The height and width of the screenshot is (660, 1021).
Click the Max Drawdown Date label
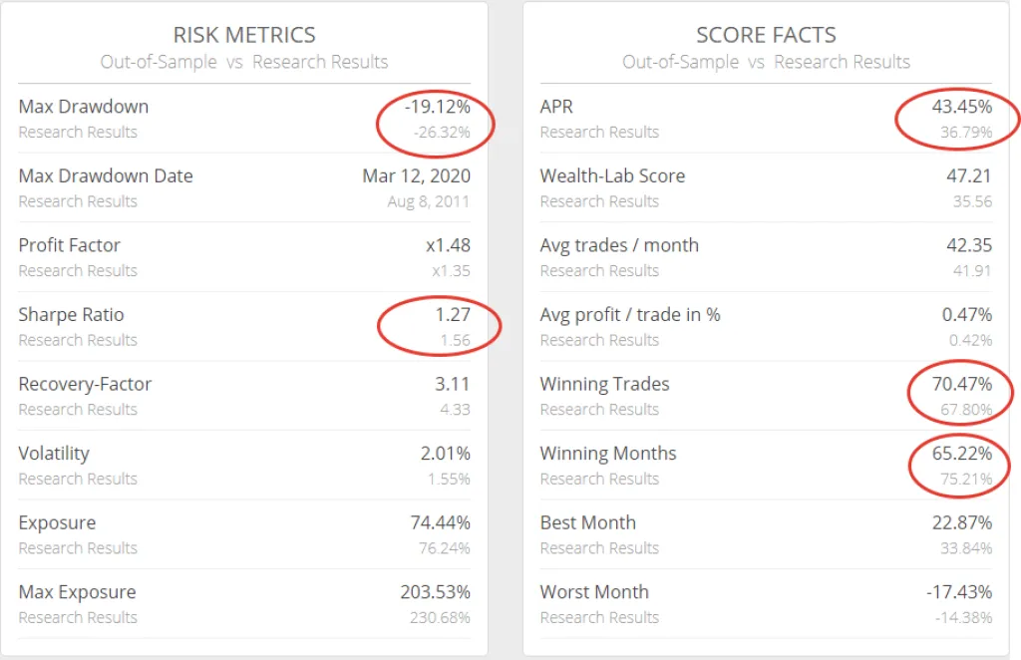[106, 176]
